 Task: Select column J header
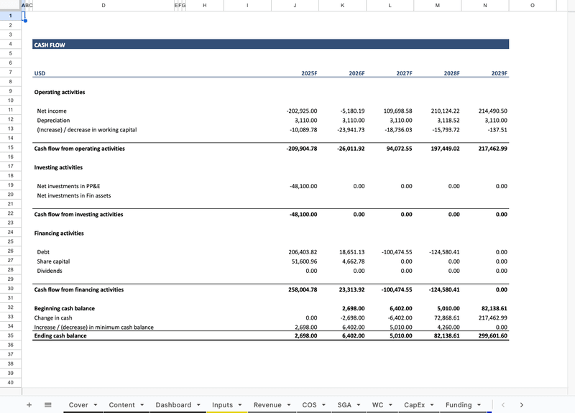click(295, 6)
